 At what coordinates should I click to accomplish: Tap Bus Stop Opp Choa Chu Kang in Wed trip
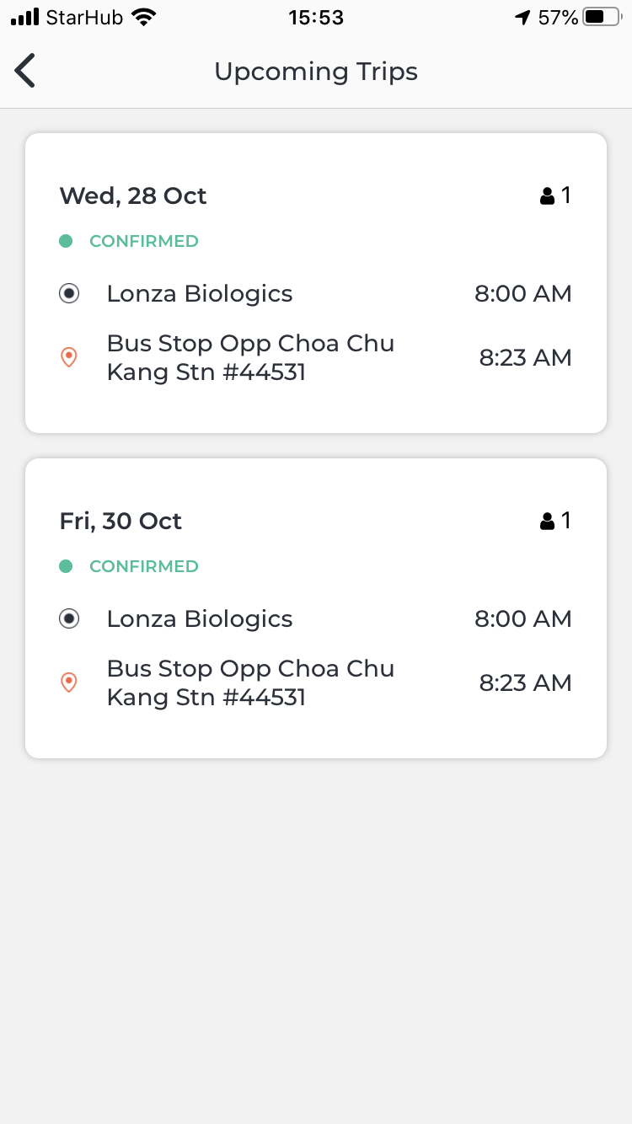click(250, 358)
